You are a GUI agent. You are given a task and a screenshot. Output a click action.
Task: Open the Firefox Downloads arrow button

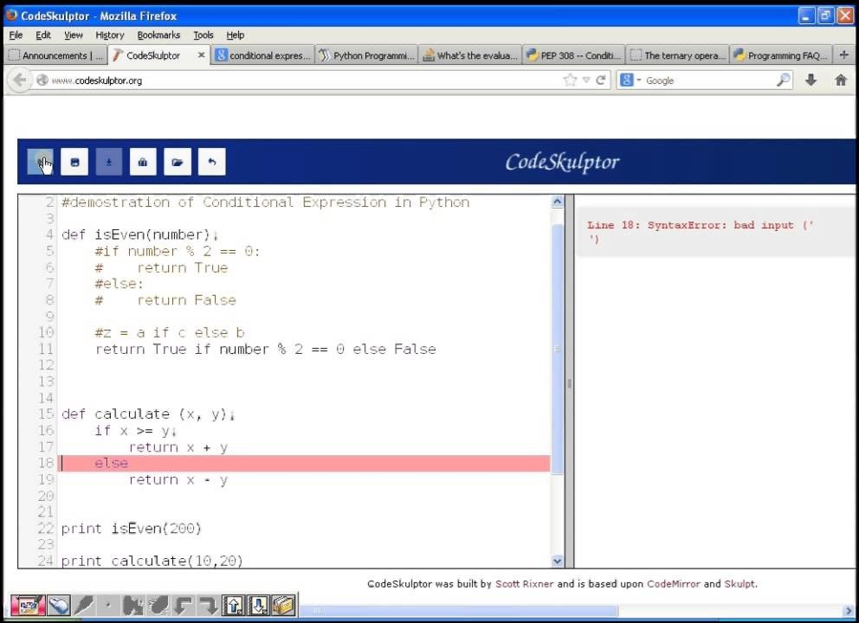pos(811,80)
